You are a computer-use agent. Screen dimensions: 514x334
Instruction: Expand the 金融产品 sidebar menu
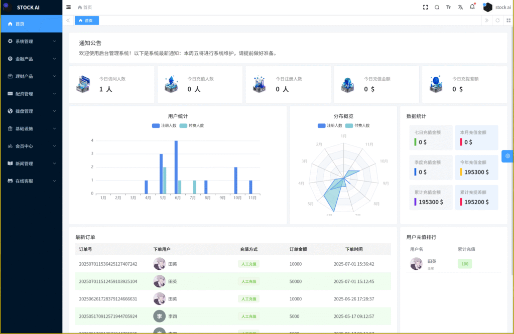click(31, 59)
